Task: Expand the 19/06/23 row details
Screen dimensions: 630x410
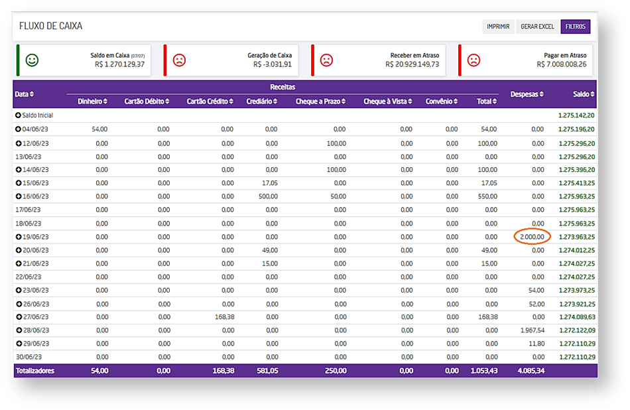Action: [19, 237]
